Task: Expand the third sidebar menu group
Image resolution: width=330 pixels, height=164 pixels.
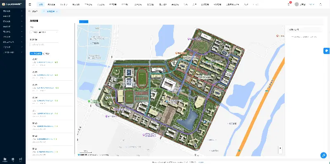Action: coord(13,21)
